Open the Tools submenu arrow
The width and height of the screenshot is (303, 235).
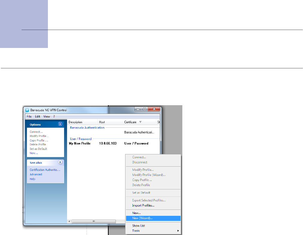pos(178,231)
